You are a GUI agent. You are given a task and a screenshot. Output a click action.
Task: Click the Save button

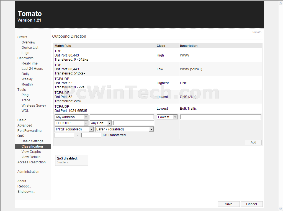coord(228,204)
